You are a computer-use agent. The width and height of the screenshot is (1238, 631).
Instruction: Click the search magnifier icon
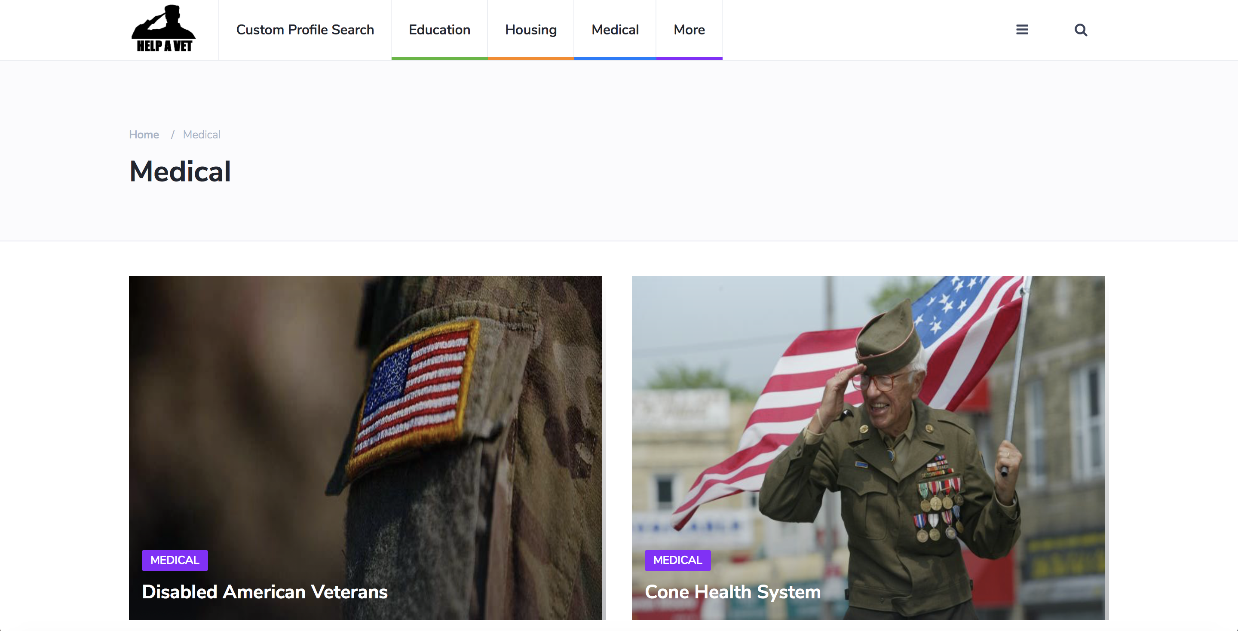coord(1080,30)
